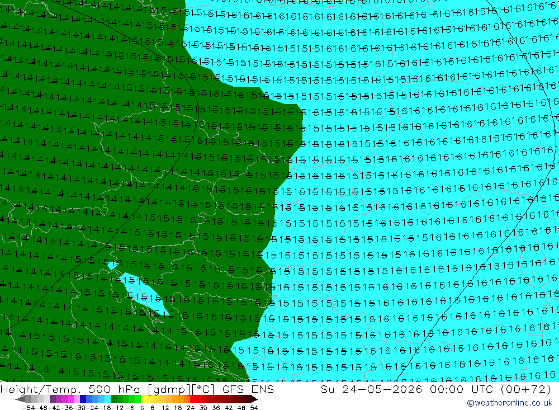This screenshot has width=559, height=410.
Task: Click the bright red legend swatch at 24
Action: pos(193,399)
